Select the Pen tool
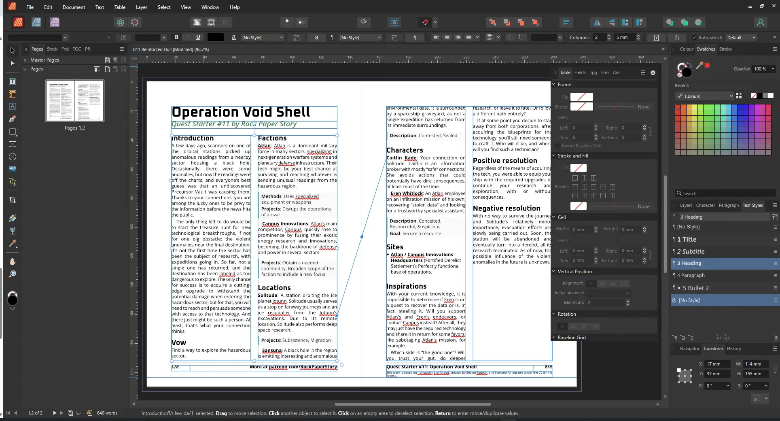The image size is (780, 421). pyautogui.click(x=13, y=119)
